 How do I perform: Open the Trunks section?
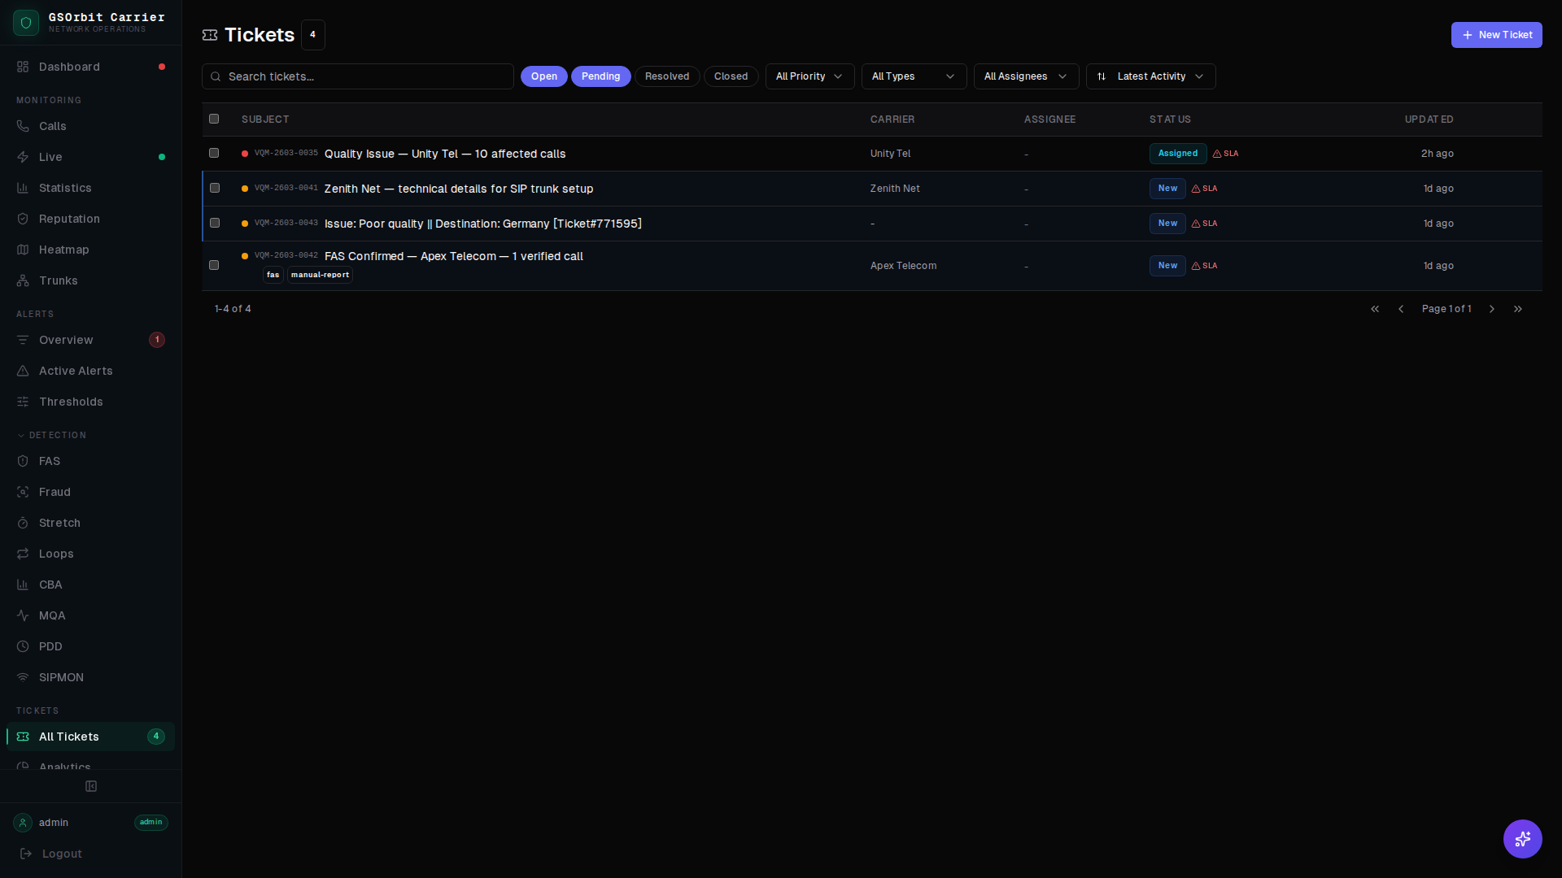[58, 280]
